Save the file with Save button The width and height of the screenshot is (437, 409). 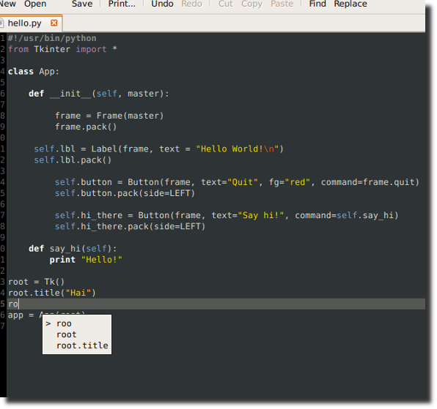(82, 4)
